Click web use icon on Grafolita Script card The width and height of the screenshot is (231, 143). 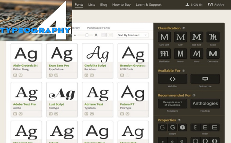86,75
